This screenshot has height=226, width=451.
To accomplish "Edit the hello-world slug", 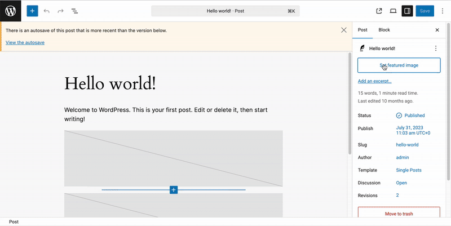I will [x=407, y=145].
